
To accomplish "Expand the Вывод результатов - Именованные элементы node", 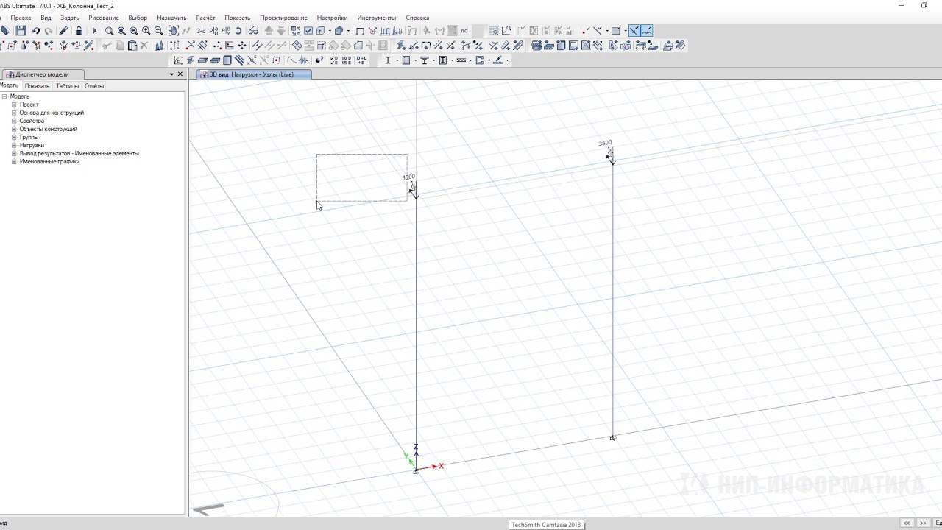I will click(14, 153).
